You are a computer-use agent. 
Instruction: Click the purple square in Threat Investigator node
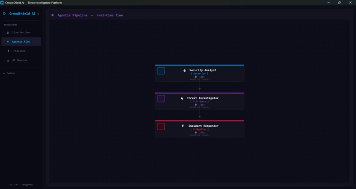(x=161, y=99)
